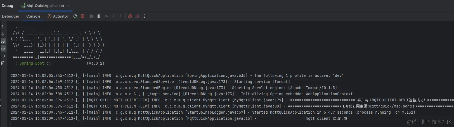Stop the running application
Viewport: 454px width, 127px height.
click(x=82, y=16)
